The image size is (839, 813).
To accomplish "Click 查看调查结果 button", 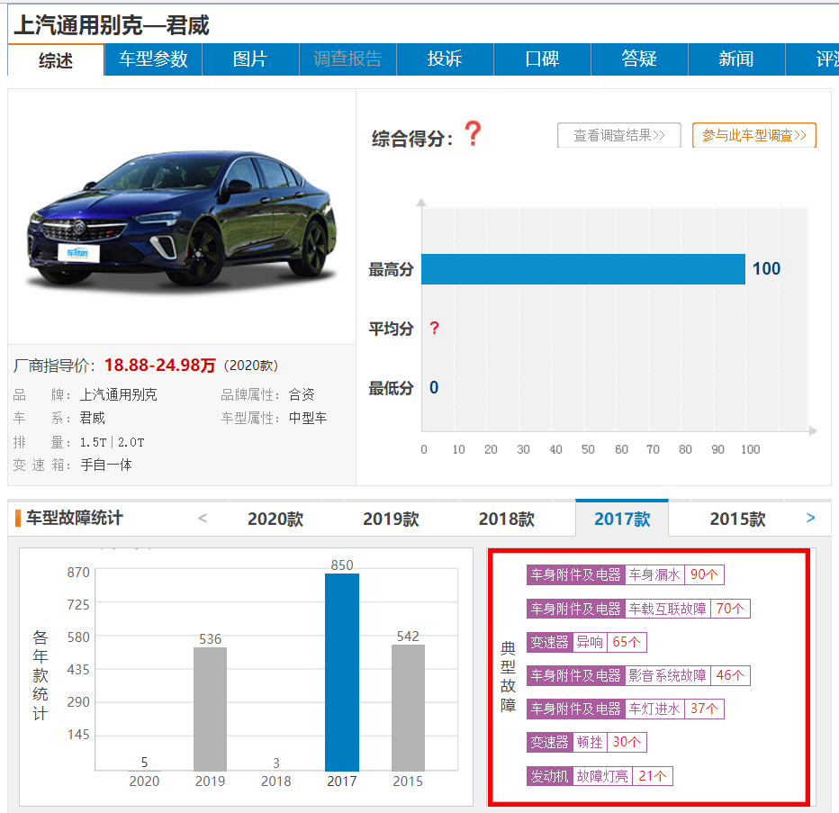I will 619,135.
